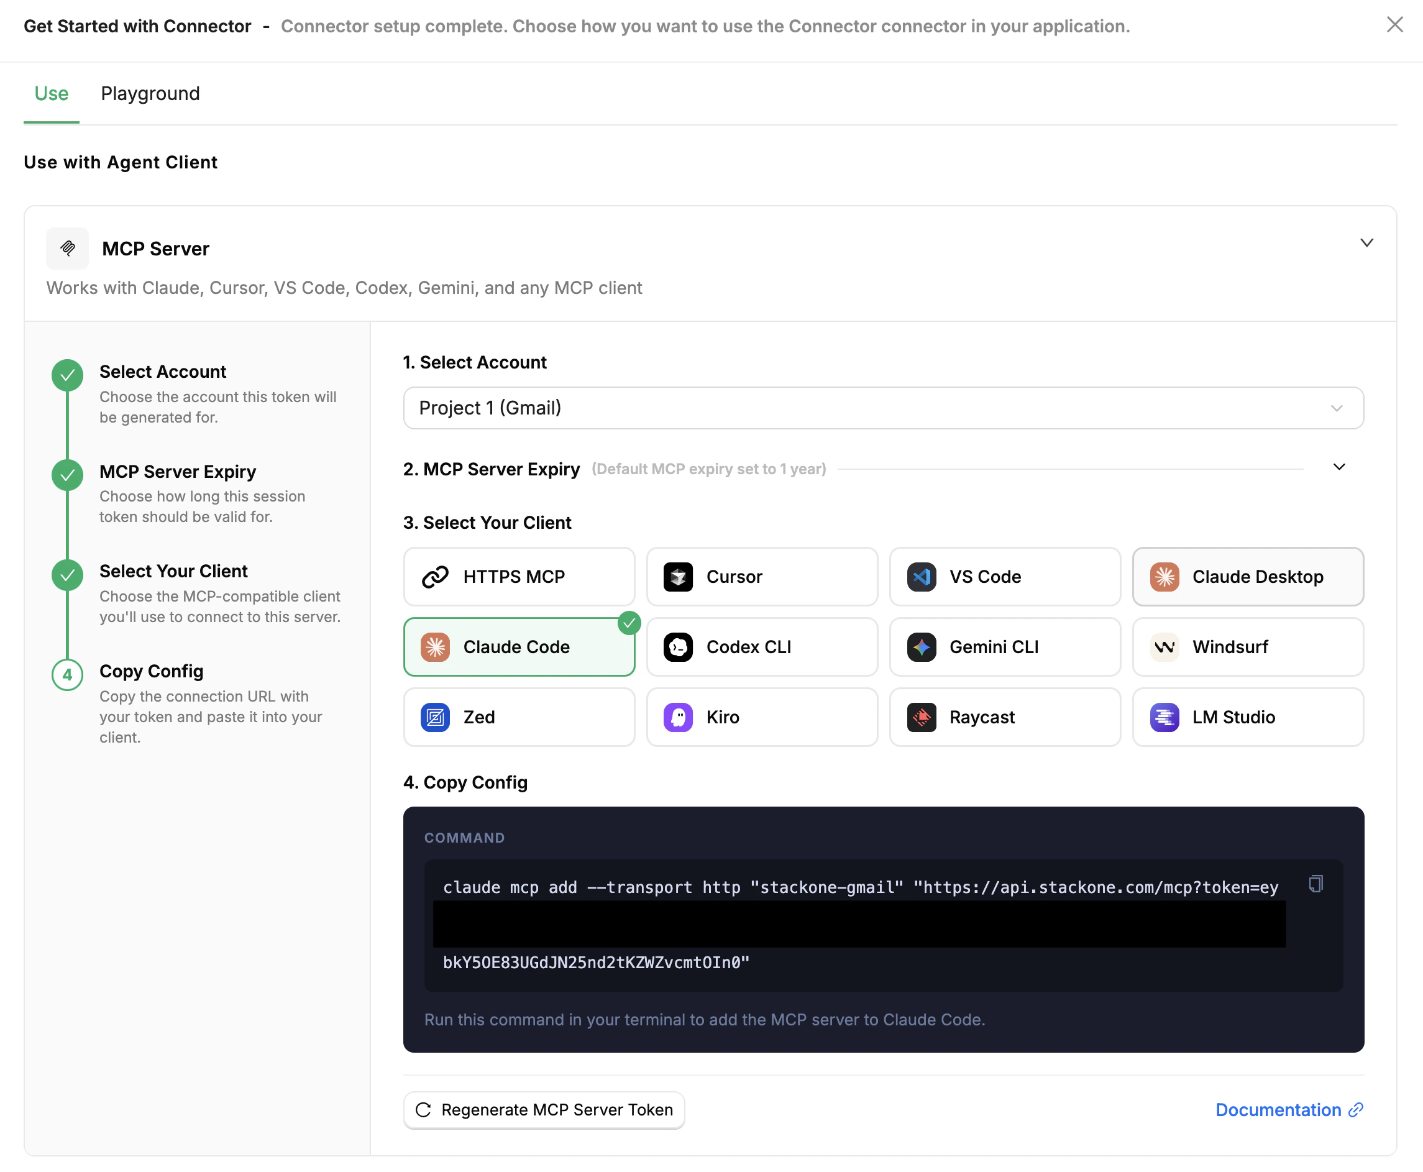The image size is (1423, 1172).
Task: Close the Get Started dialog
Action: pyautogui.click(x=1394, y=24)
